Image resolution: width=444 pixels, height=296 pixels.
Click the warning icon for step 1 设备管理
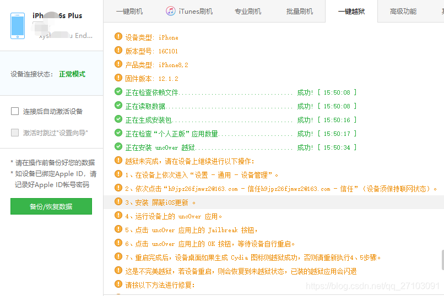(x=118, y=174)
